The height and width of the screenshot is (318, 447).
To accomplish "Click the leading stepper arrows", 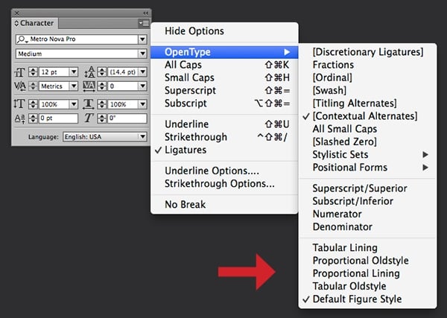I will (101, 71).
